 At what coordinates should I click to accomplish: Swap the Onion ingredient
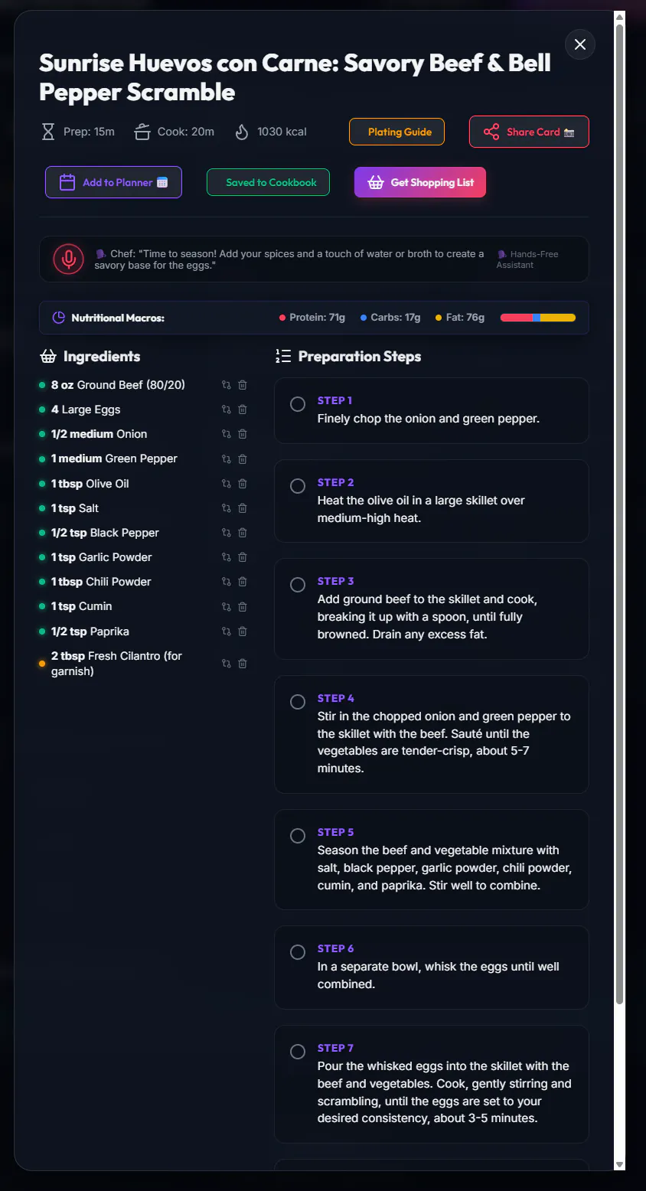click(x=226, y=434)
